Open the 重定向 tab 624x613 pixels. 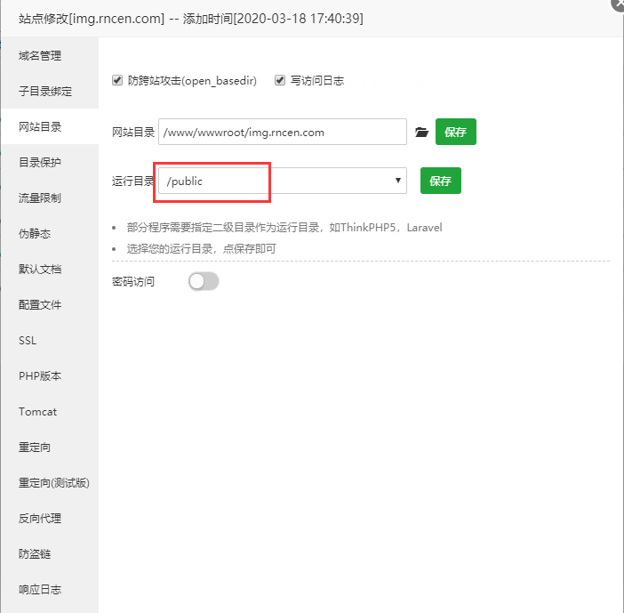pos(50,447)
